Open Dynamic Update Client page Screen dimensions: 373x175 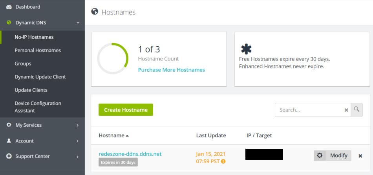tap(40, 77)
